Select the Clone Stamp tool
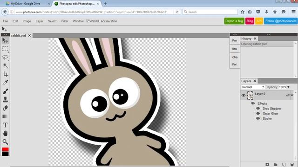Screen dimensions: 298x167 click(5, 99)
